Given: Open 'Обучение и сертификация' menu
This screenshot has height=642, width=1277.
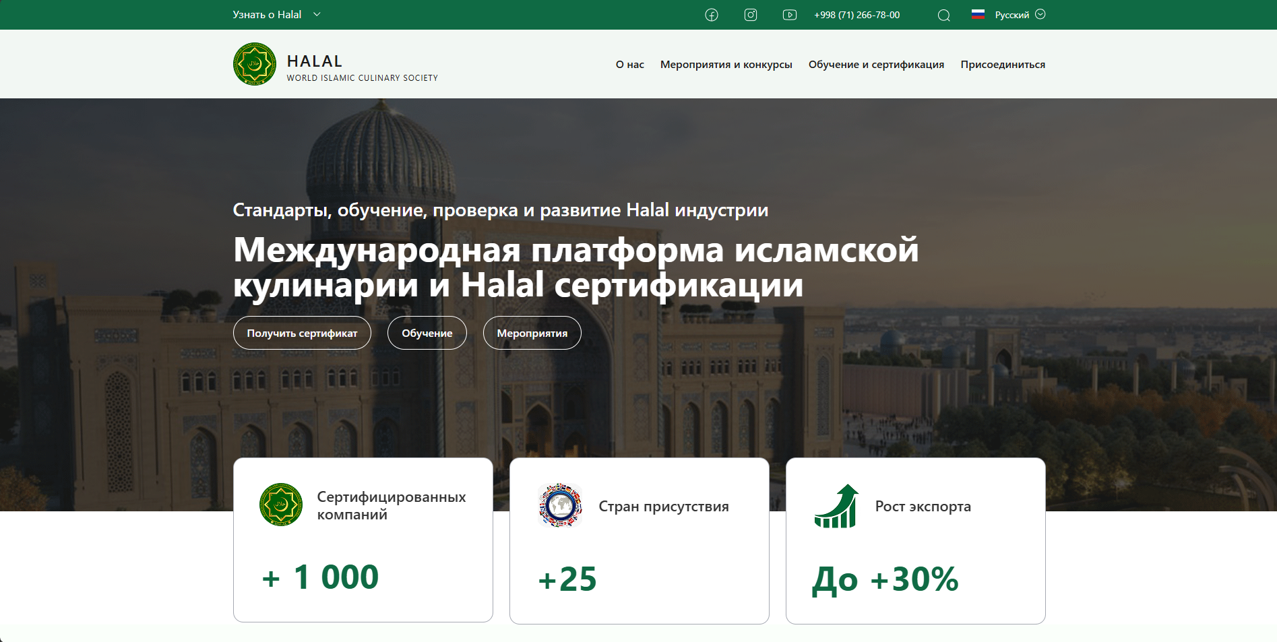Looking at the screenshot, I should [876, 65].
